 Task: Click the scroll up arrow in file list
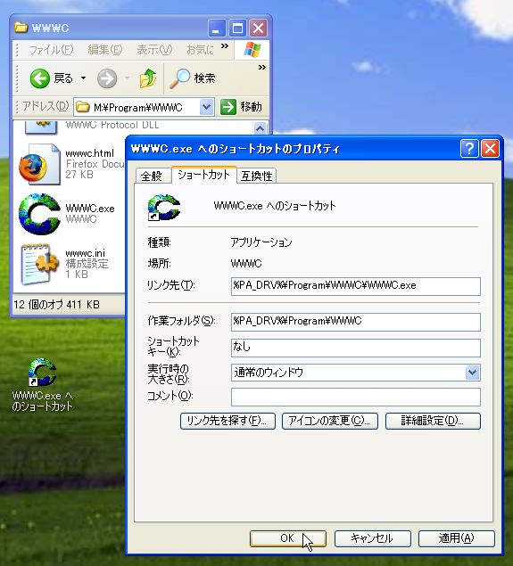[x=261, y=127]
